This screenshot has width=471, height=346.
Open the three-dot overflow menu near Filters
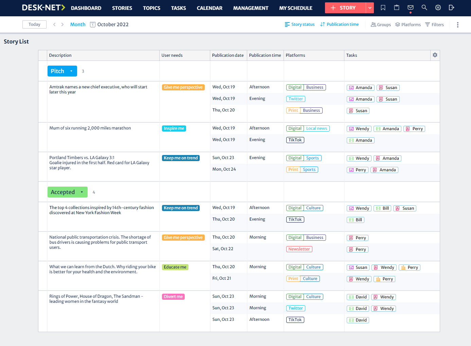tap(457, 24)
